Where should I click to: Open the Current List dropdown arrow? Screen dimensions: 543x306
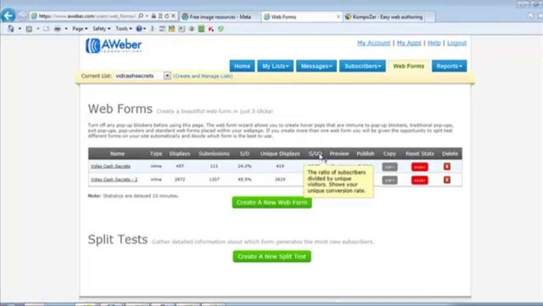tap(167, 76)
